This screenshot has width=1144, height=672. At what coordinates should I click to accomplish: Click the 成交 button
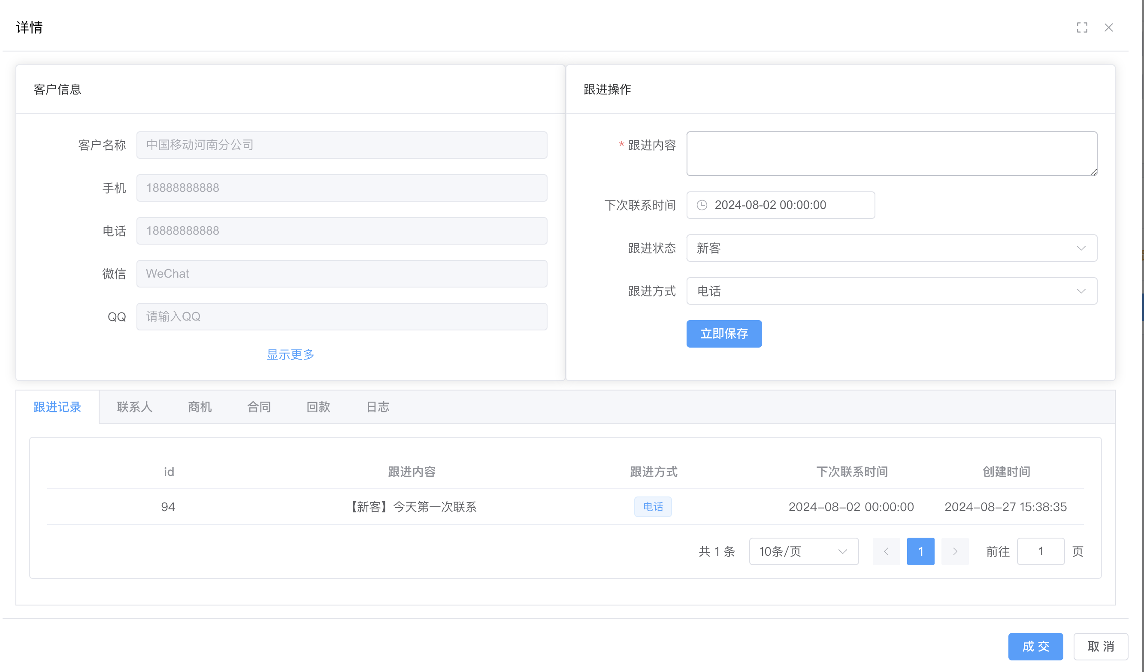(x=1035, y=646)
